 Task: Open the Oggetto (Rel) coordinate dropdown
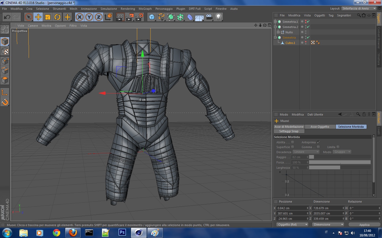292,225
